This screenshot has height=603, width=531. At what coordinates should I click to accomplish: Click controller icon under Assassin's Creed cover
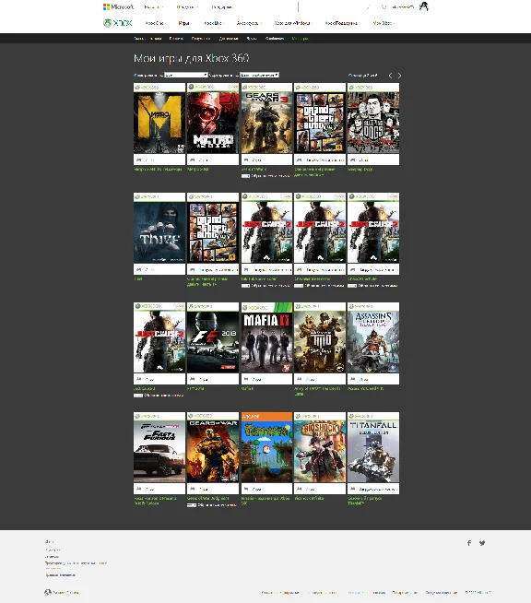click(x=352, y=379)
